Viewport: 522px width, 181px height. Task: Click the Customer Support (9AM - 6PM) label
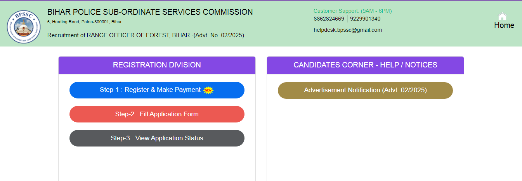tap(352, 11)
